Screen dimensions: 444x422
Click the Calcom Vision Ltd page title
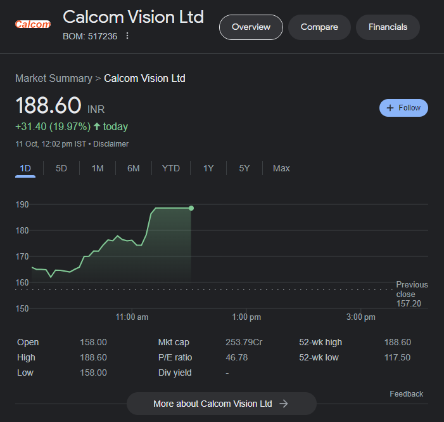[134, 17]
